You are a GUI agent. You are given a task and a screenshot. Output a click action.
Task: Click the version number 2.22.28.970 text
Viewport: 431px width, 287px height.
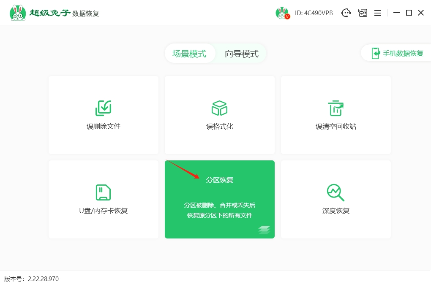point(43,279)
